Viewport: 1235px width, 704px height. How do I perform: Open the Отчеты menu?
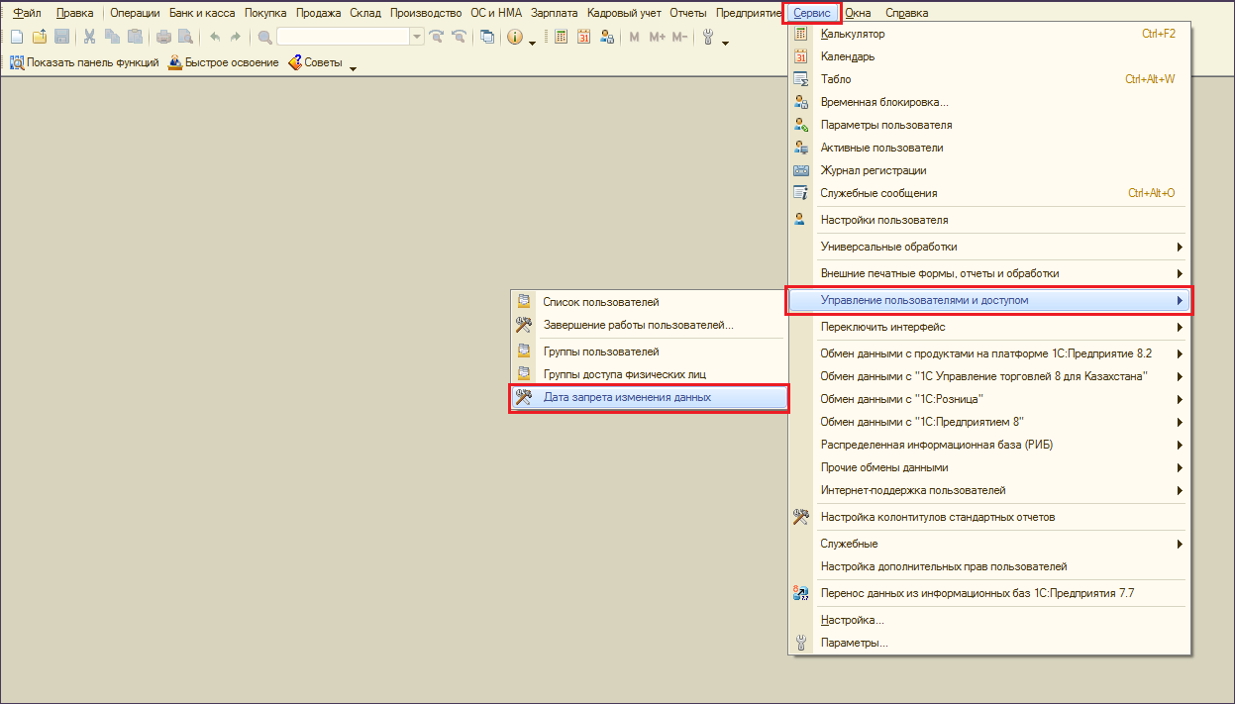click(x=688, y=13)
